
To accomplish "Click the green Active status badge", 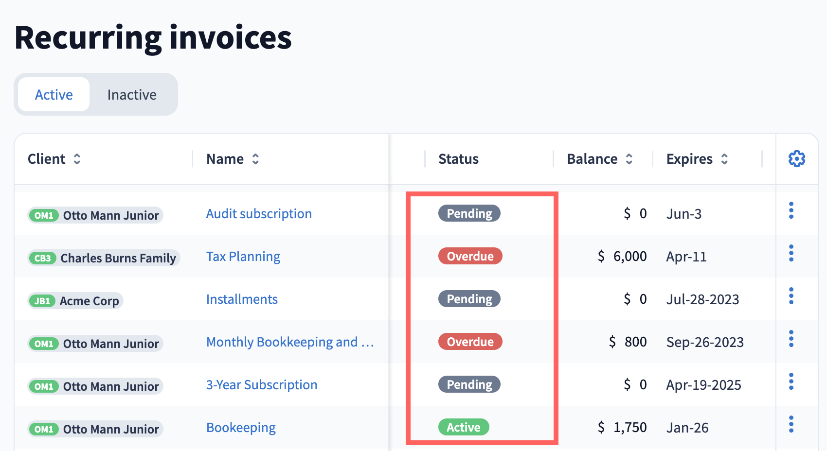I will [x=464, y=427].
